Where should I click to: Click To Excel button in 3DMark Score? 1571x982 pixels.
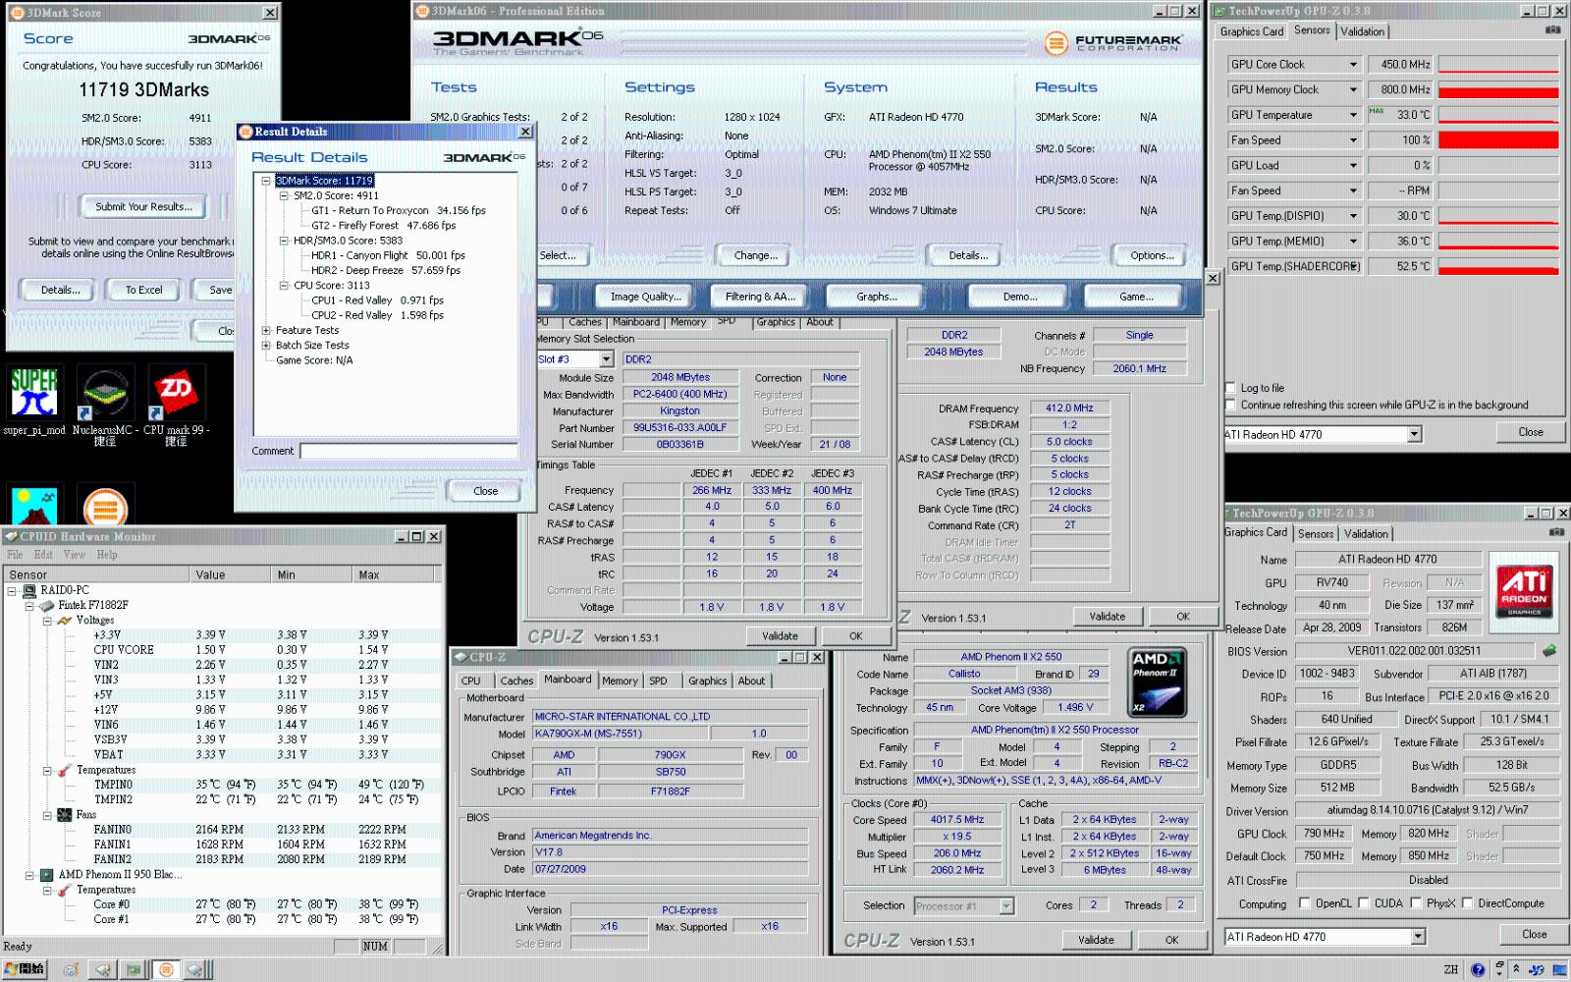[x=143, y=290]
